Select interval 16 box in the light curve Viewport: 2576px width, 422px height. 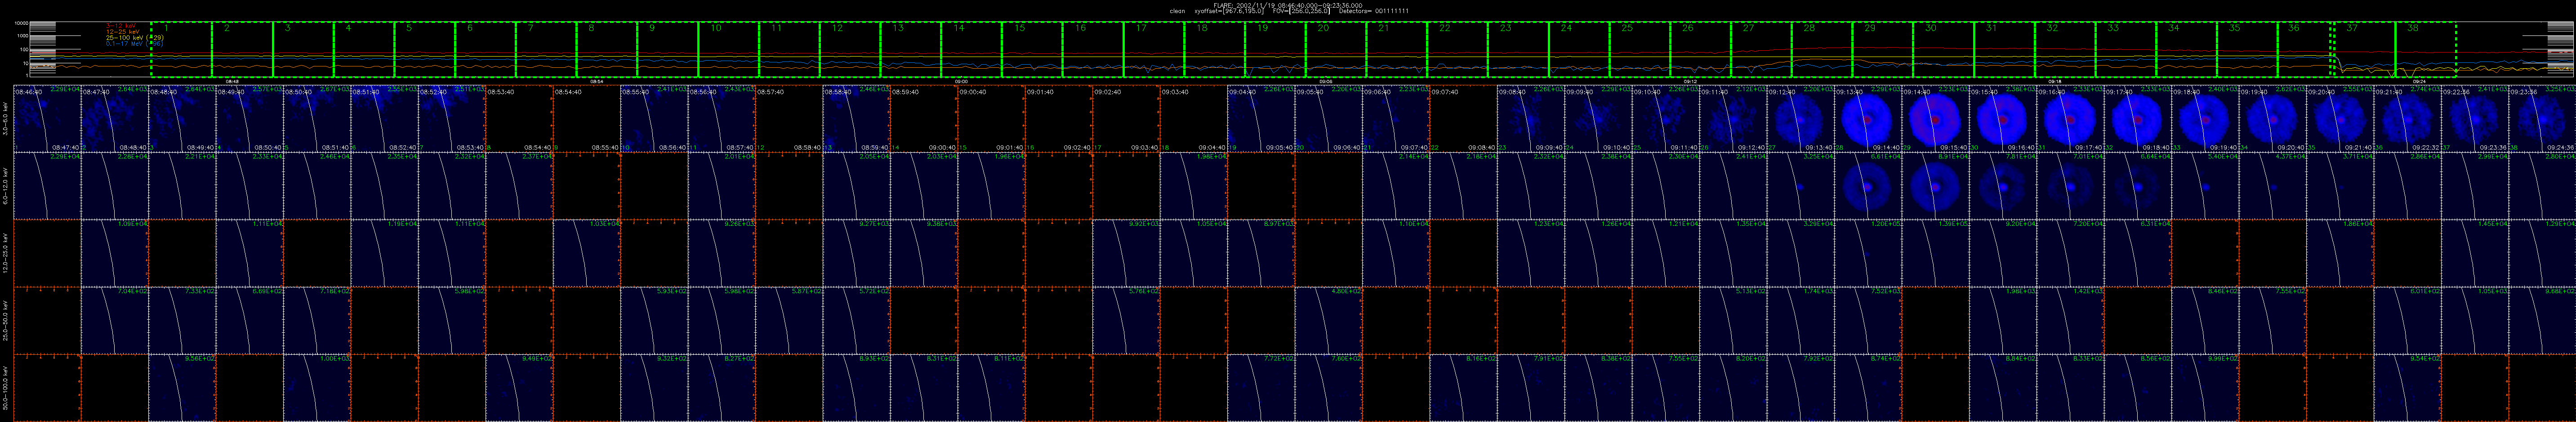click(x=1092, y=49)
